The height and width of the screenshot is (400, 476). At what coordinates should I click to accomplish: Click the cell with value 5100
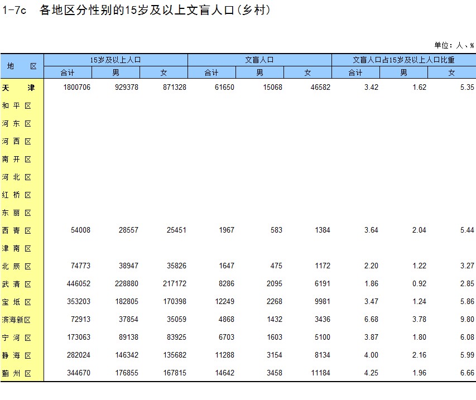tap(323, 338)
